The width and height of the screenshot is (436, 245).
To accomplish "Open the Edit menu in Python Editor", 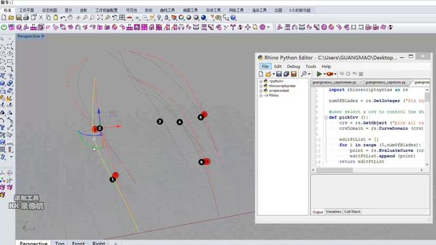I will [x=278, y=67].
